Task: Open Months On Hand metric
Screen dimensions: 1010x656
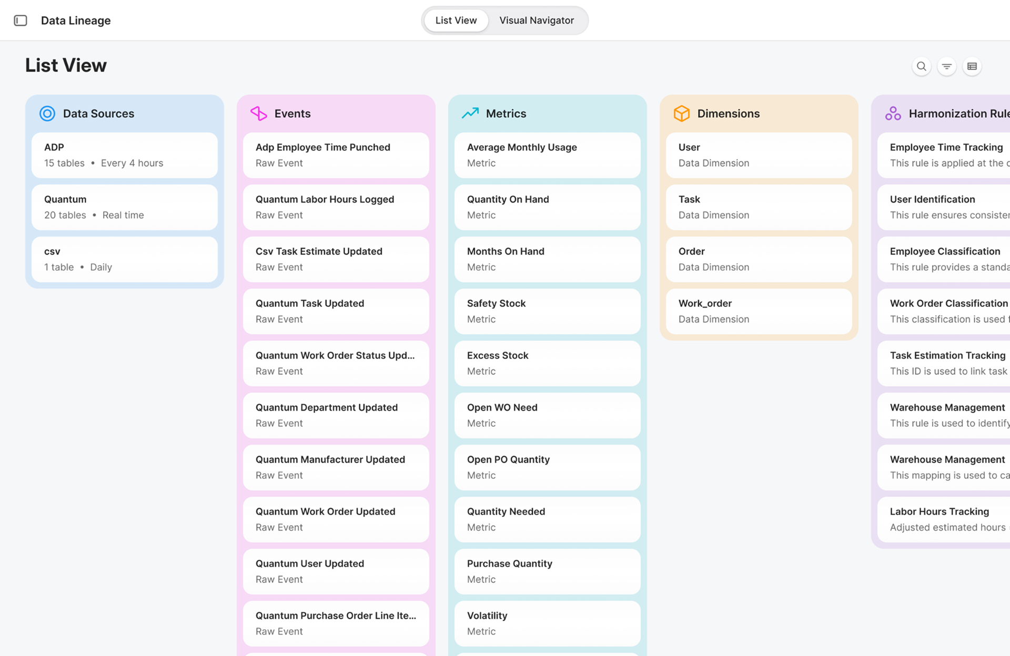Action: pyautogui.click(x=548, y=259)
